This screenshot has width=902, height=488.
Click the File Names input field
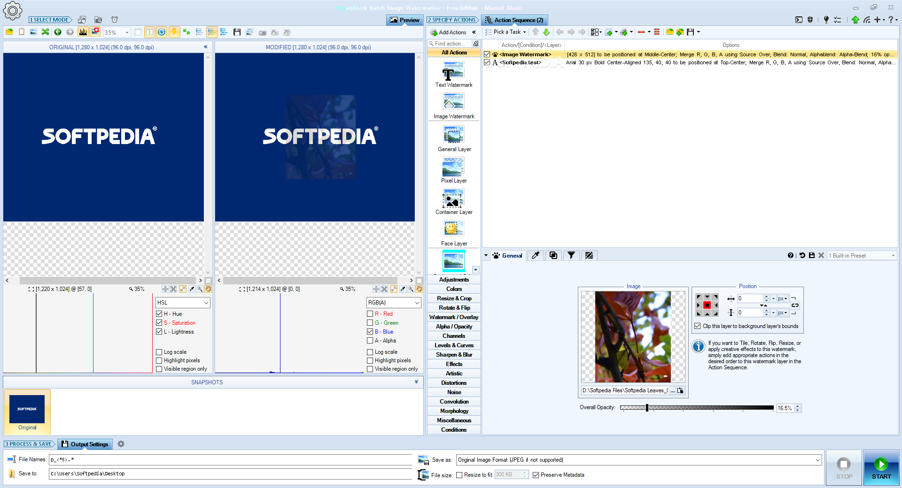click(230, 459)
